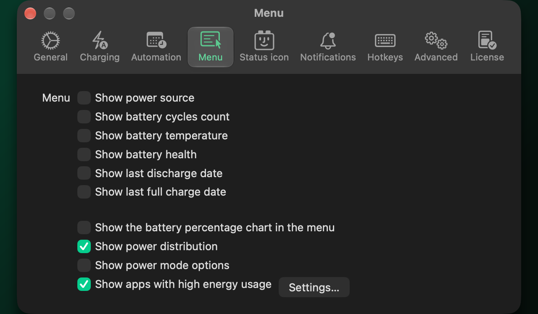Toggle Show last full charge date
Viewport: 538px width, 314px height.
point(84,192)
